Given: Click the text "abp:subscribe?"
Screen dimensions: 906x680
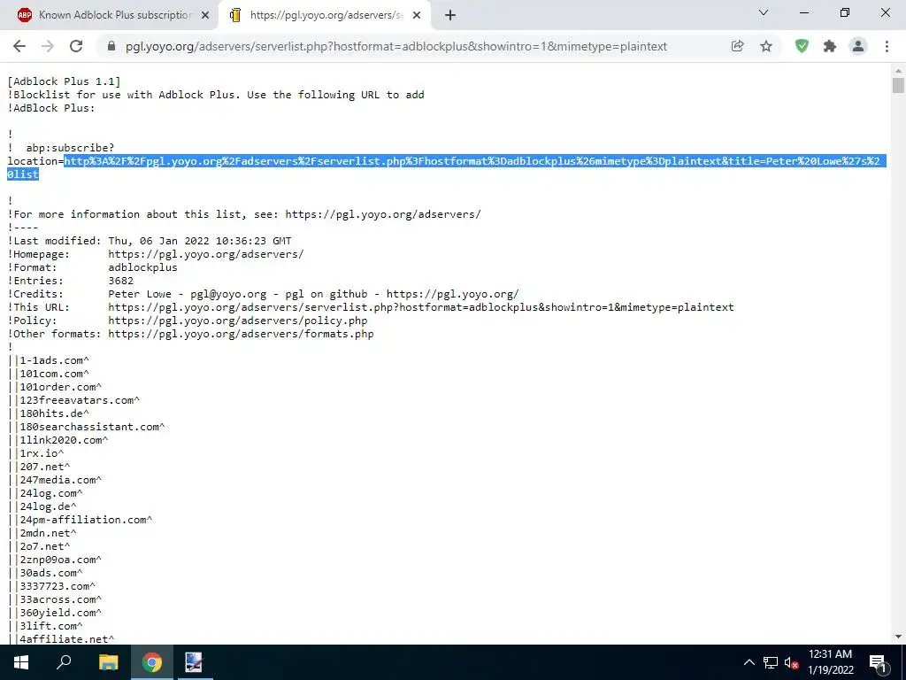Looking at the screenshot, I should point(70,148).
